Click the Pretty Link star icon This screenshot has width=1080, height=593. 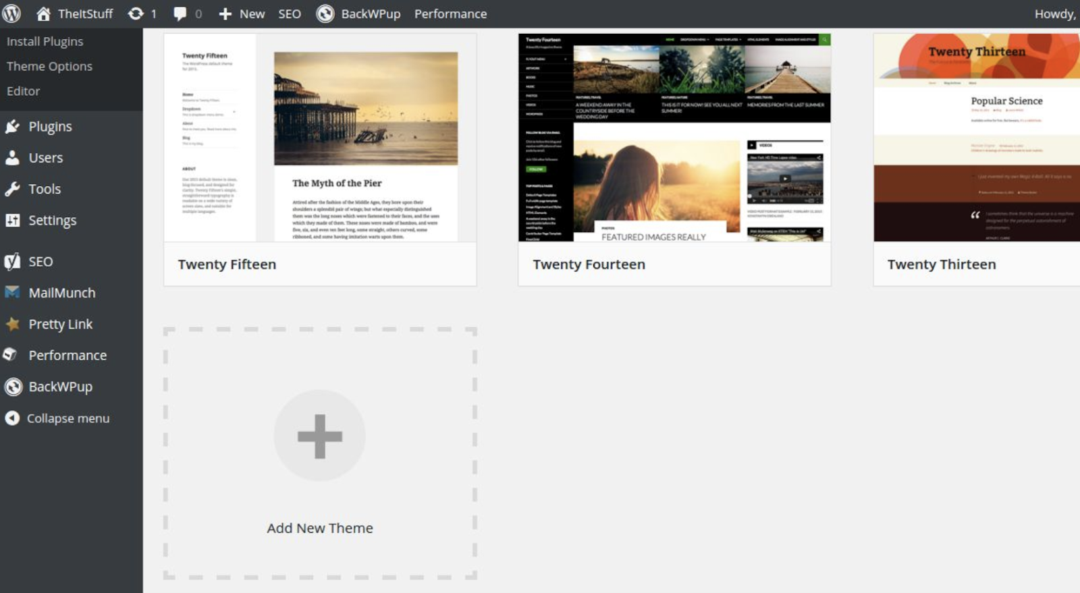pyautogui.click(x=12, y=324)
